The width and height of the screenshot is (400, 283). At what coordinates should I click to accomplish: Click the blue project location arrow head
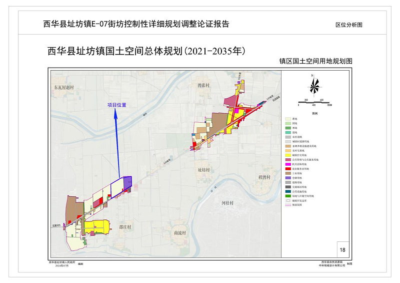coord(116,114)
